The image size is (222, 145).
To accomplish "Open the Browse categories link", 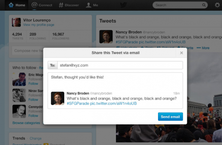I will coord(26,123).
